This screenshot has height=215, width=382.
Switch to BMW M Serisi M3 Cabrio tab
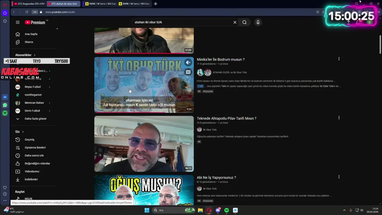(x=101, y=4)
